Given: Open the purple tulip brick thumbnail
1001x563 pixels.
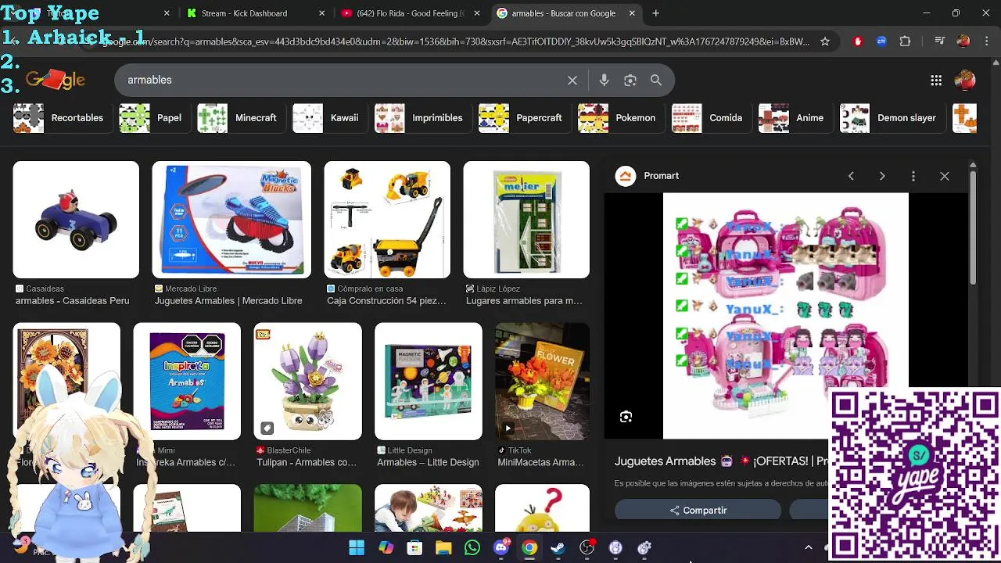Looking at the screenshot, I should 307,381.
